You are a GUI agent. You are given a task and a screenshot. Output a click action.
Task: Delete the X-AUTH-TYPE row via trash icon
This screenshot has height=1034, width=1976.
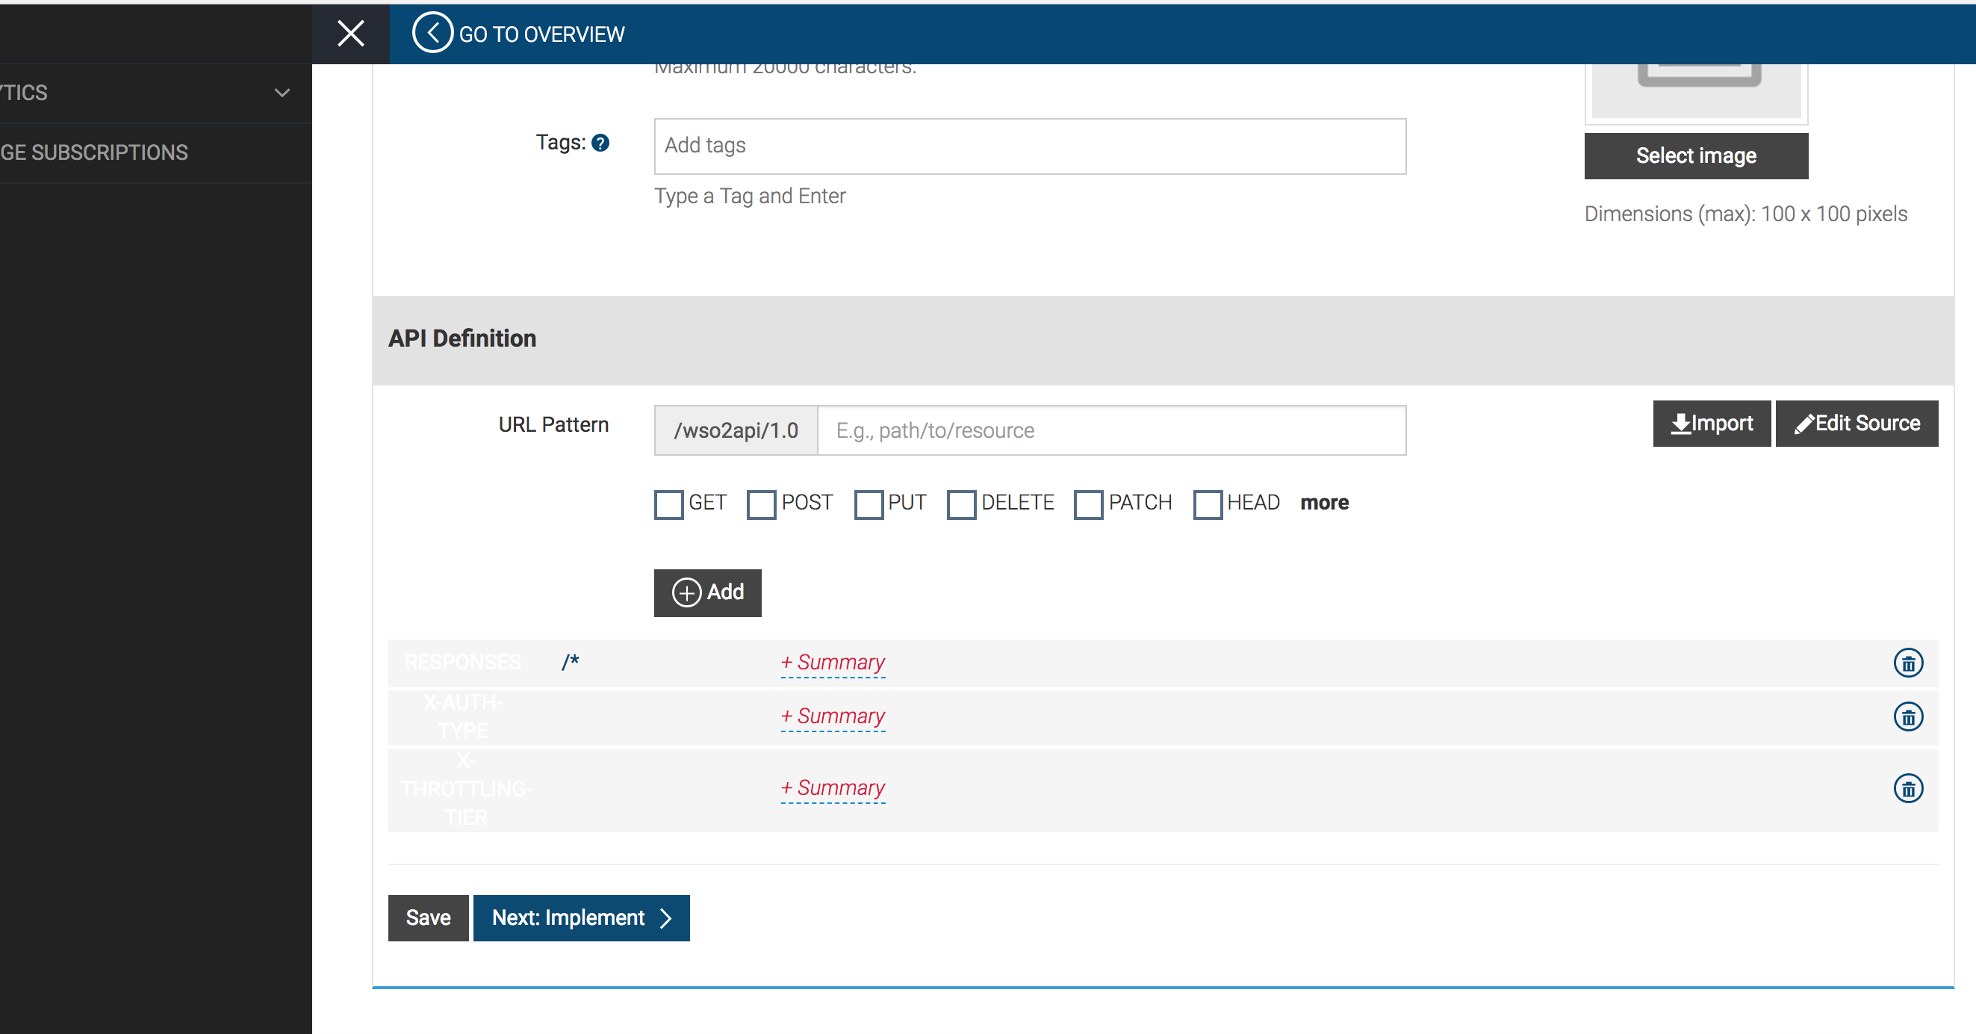click(1908, 716)
